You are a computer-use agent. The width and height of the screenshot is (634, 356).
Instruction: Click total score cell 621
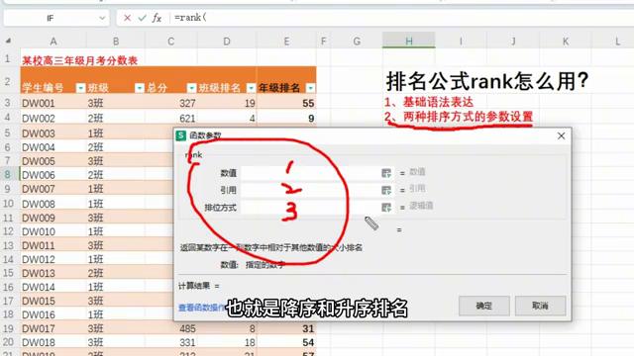tap(171, 118)
